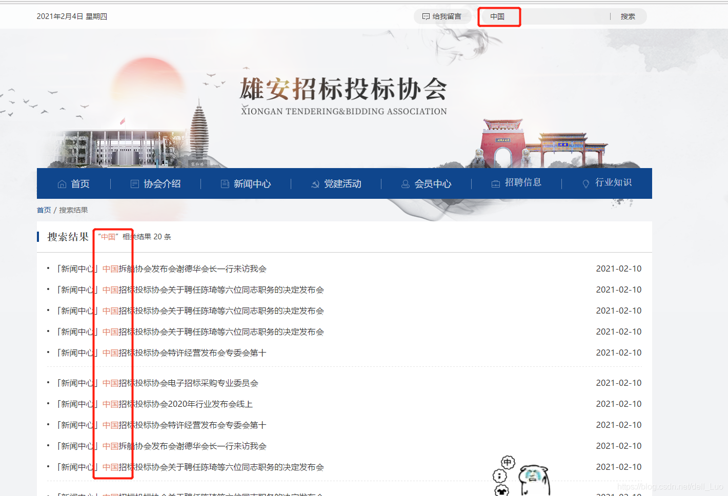Image resolution: width=728 pixels, height=496 pixels.
Task: Click the user icon beside 会员中心
Action: pyautogui.click(x=406, y=184)
